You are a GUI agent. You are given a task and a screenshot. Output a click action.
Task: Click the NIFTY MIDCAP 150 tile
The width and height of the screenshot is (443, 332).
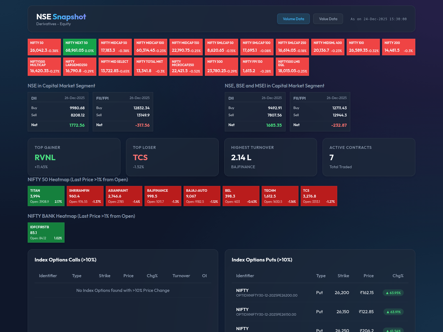click(x=186, y=47)
